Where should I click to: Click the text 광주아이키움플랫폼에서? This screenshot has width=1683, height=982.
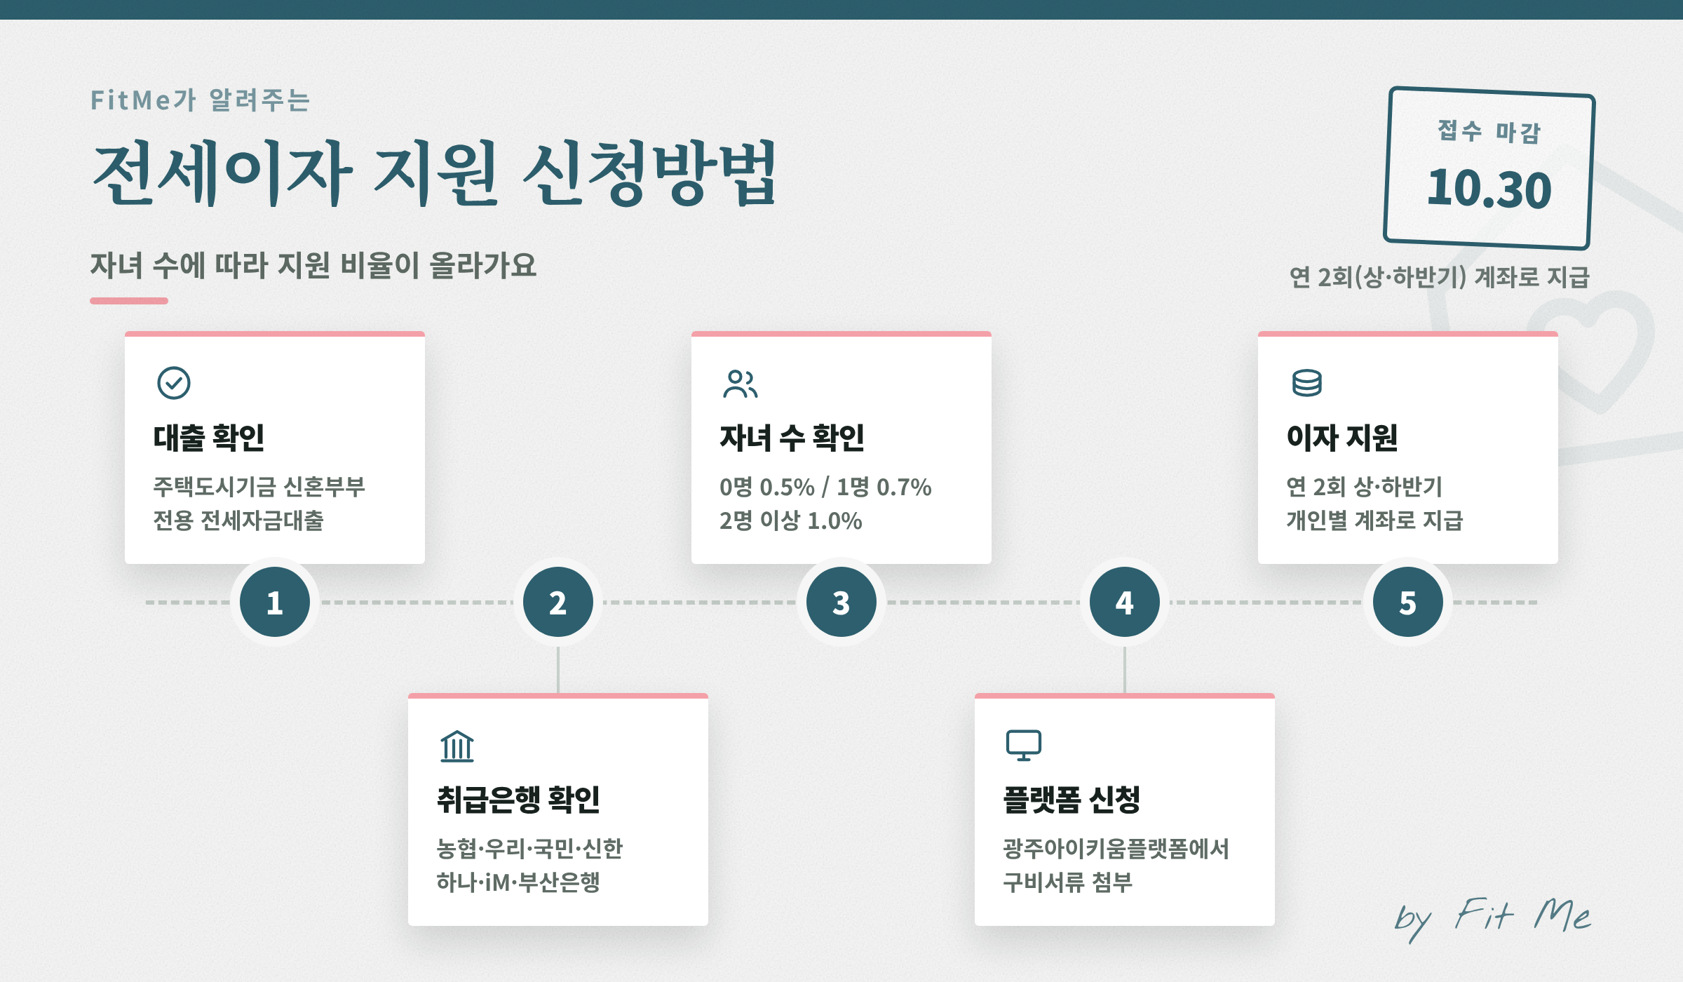1116,849
